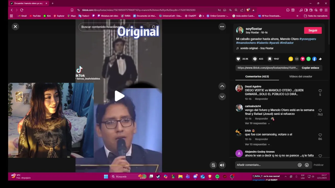Bookmark this page via address bar bookmark icon

72,10
